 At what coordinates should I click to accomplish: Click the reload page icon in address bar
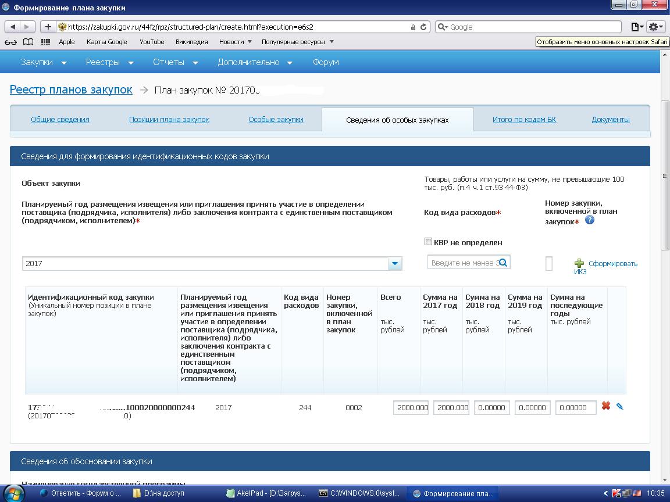pos(423,27)
